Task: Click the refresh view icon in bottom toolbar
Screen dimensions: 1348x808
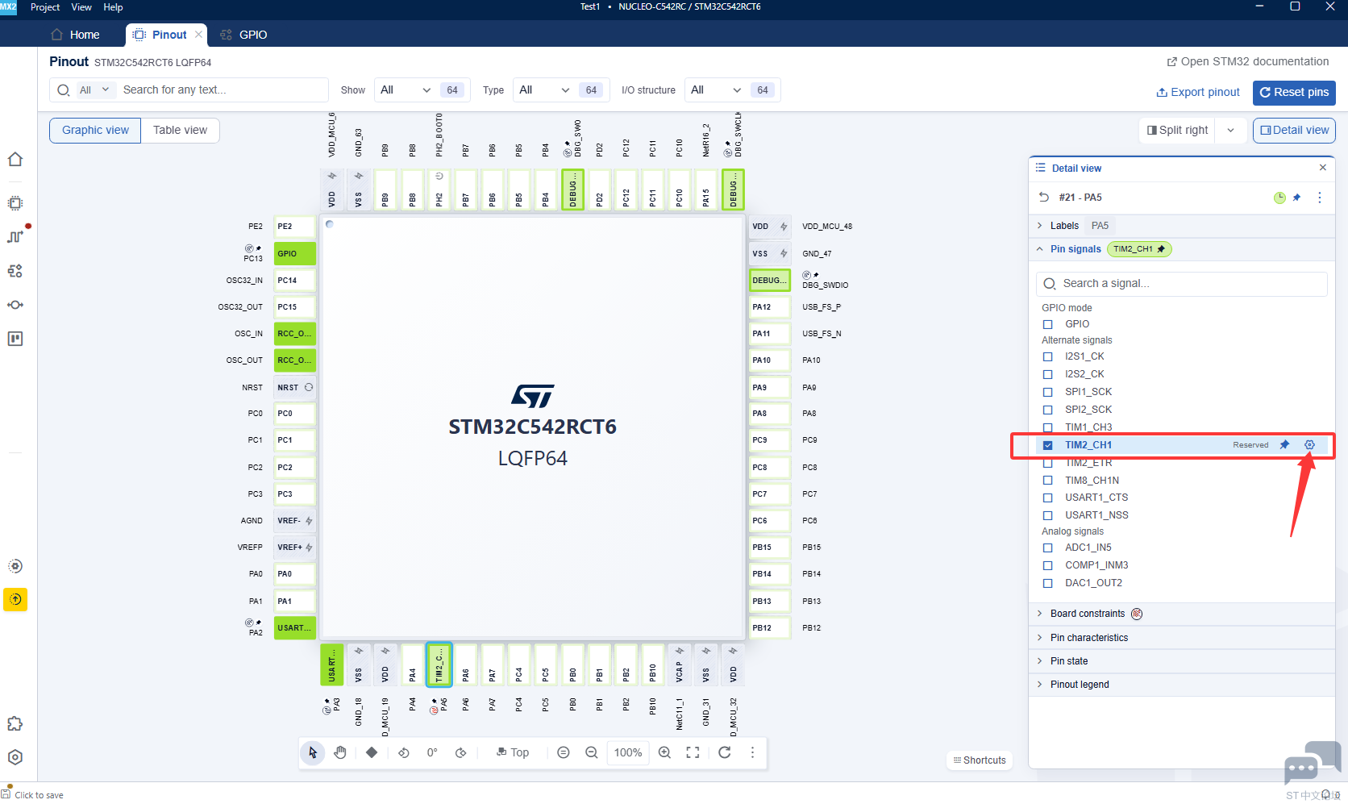Action: (725, 752)
